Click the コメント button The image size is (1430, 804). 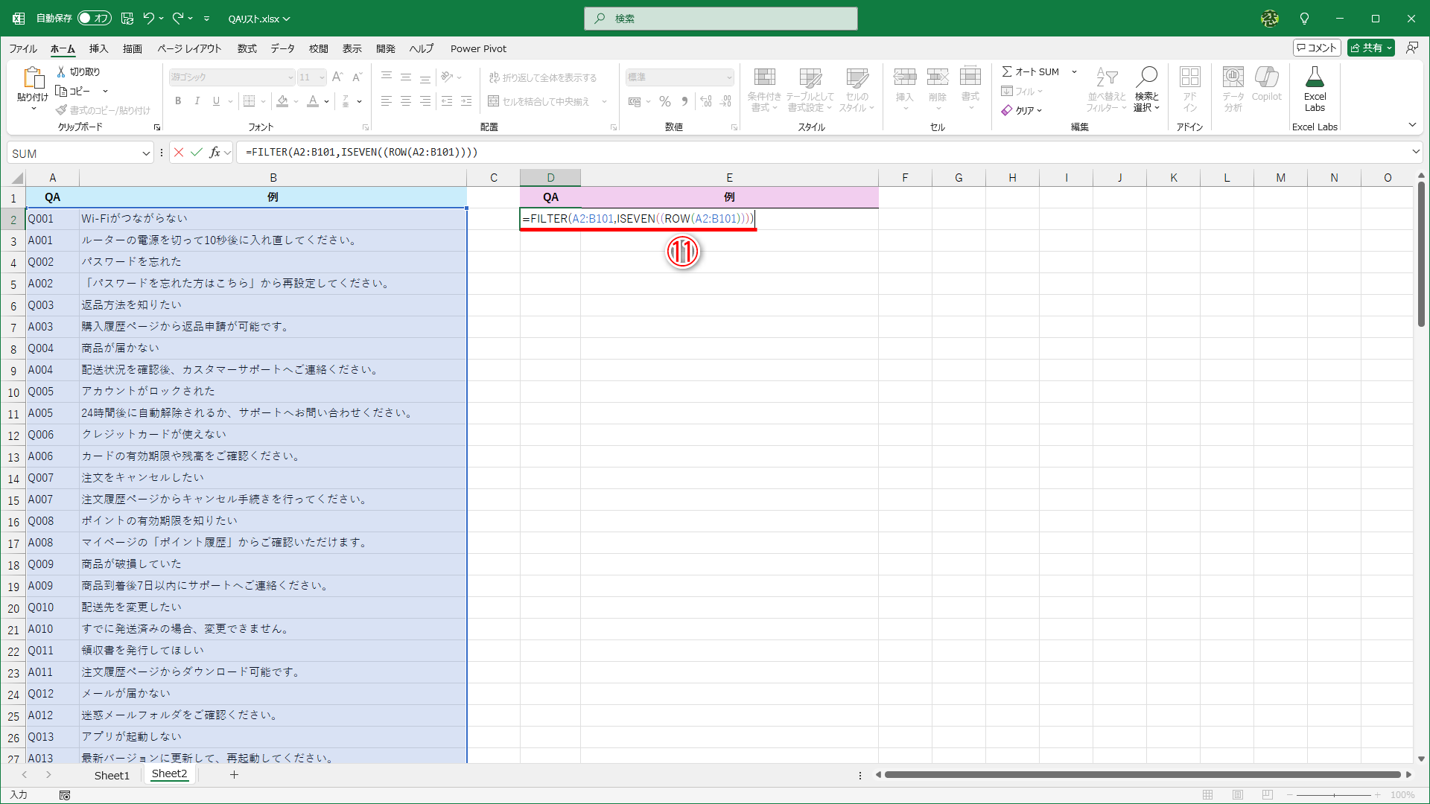click(x=1316, y=47)
